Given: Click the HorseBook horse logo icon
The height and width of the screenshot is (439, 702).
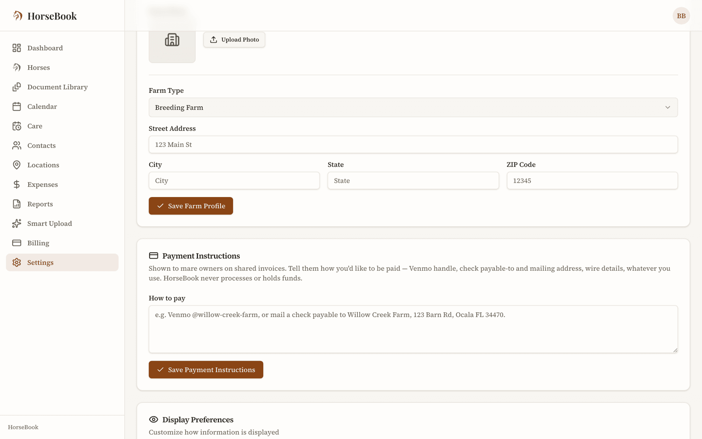Looking at the screenshot, I should [18, 16].
